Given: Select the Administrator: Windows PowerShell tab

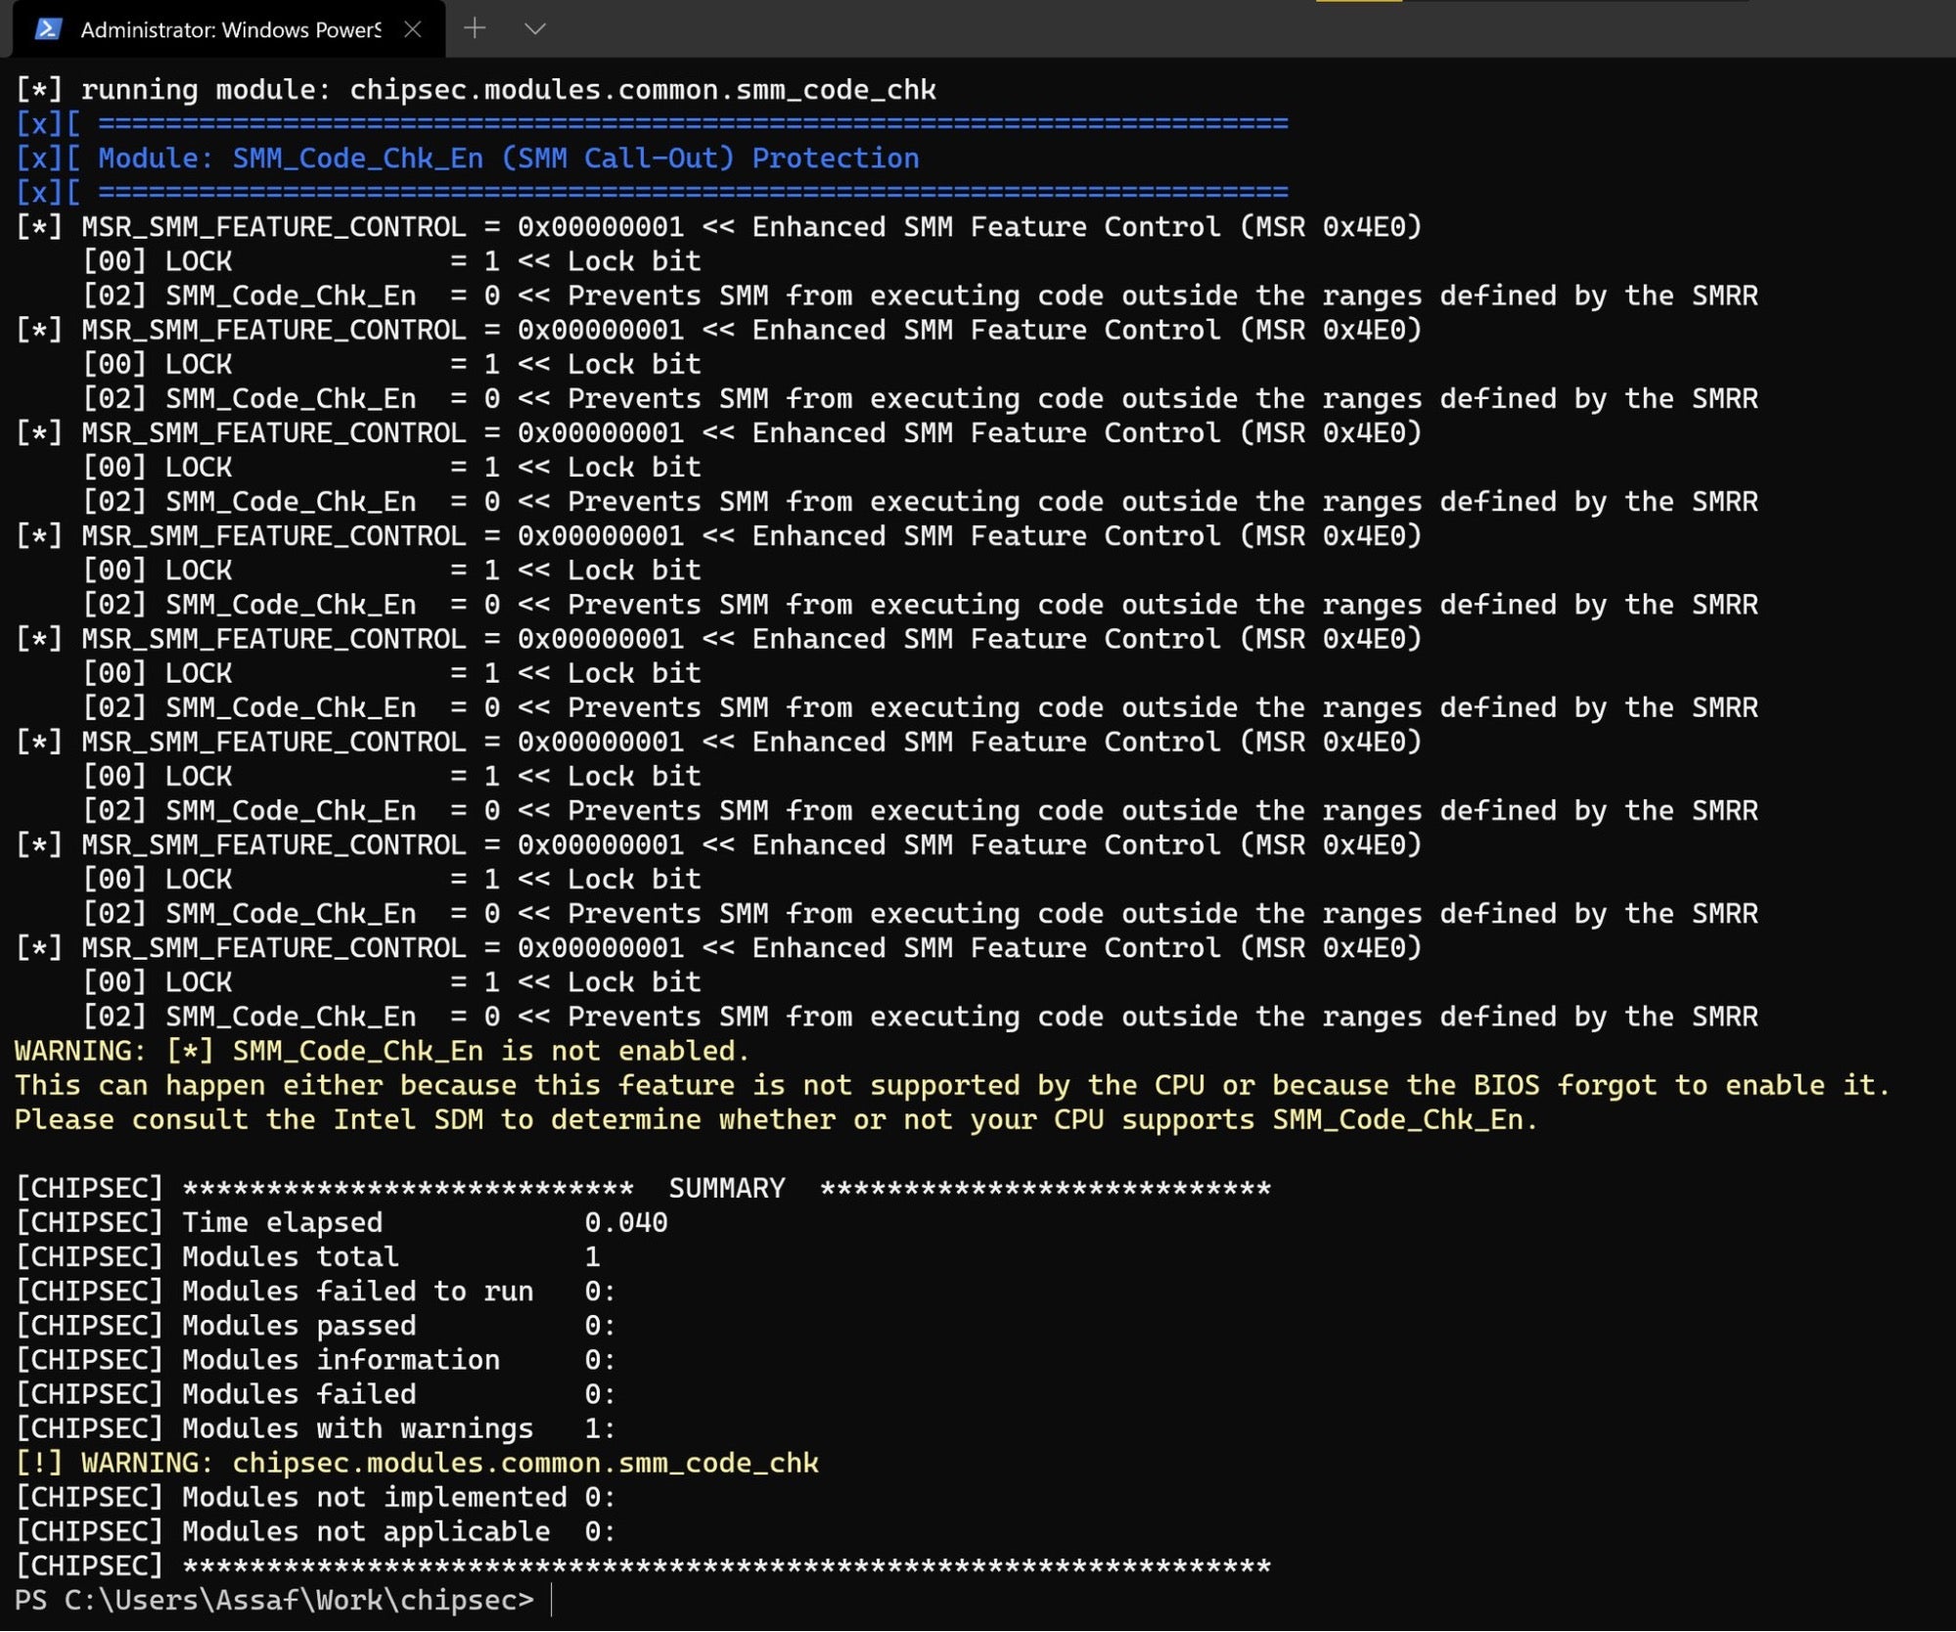Looking at the screenshot, I should [230, 29].
